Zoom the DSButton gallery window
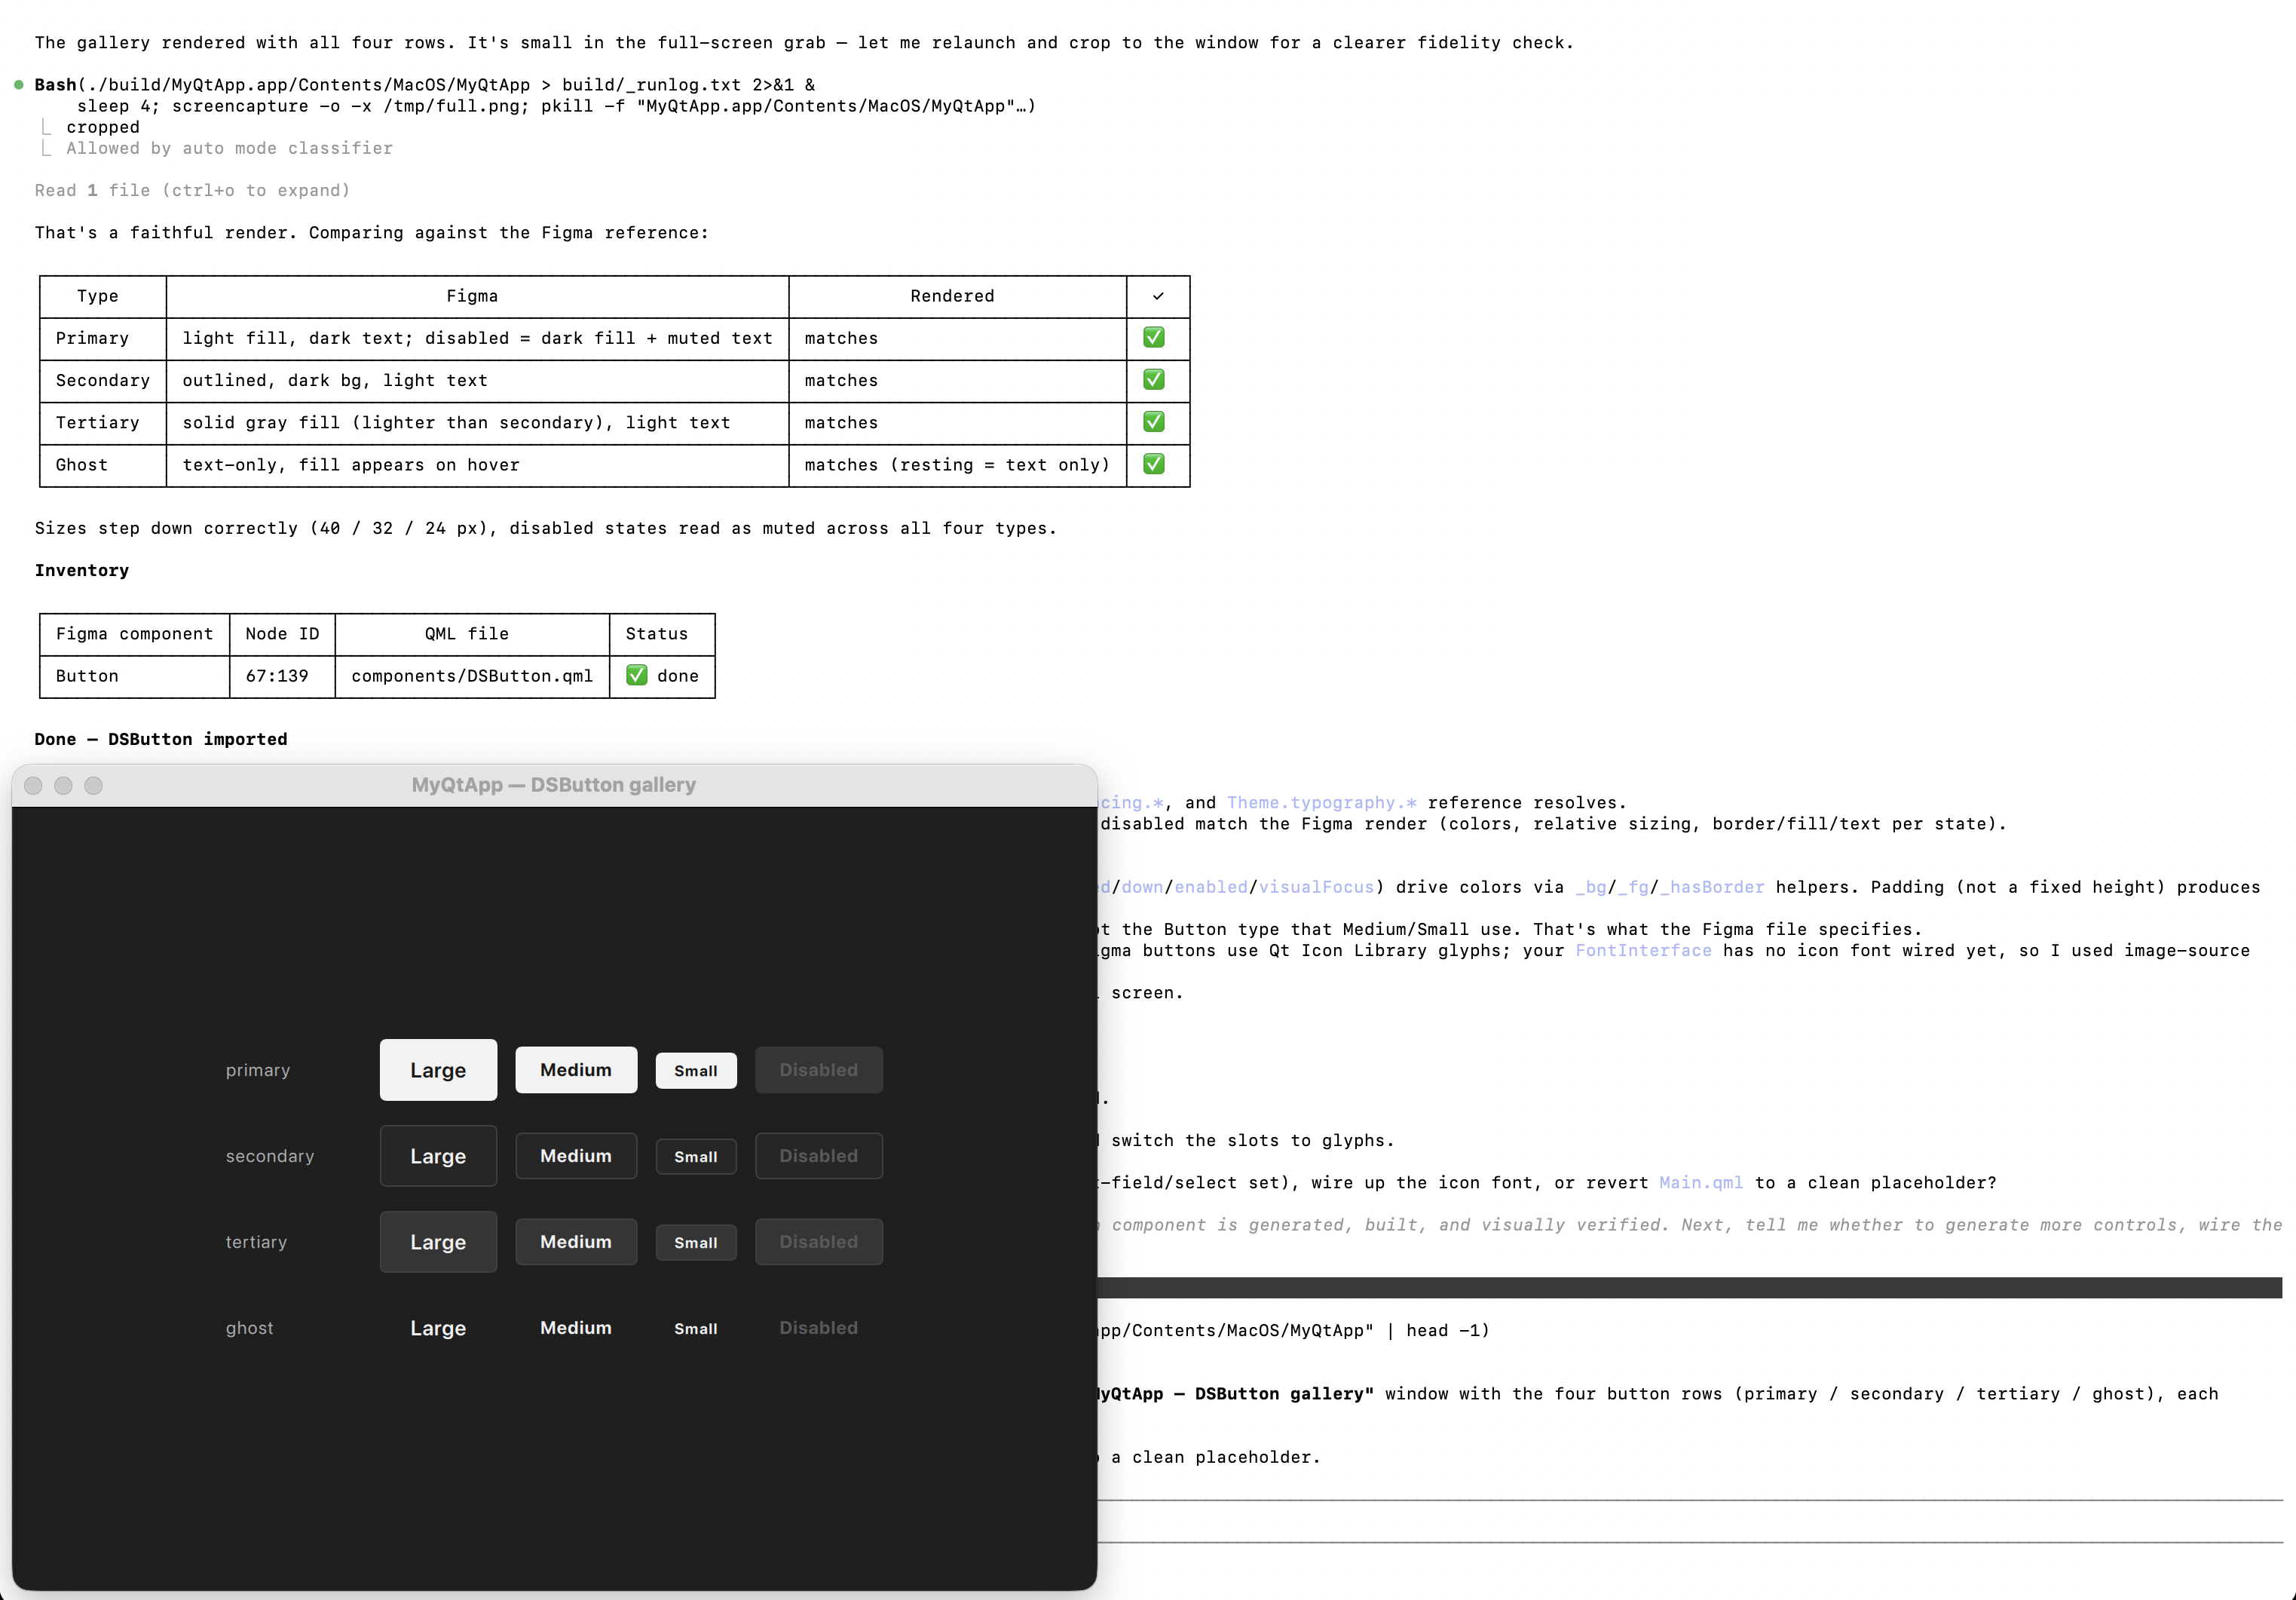The width and height of the screenshot is (2296, 1600). click(x=93, y=786)
